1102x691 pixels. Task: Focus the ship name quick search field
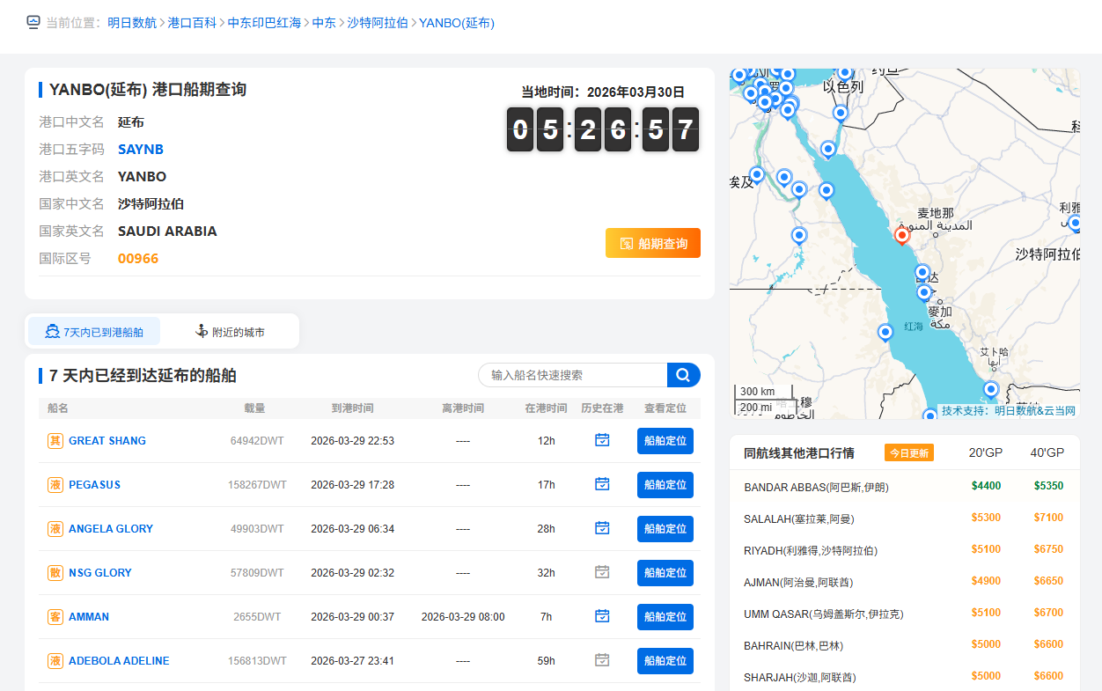coord(572,375)
